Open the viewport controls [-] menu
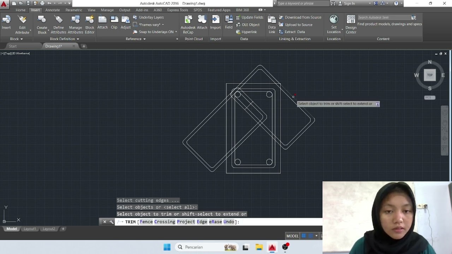Viewport: 452px width, 254px height. [x=2, y=53]
